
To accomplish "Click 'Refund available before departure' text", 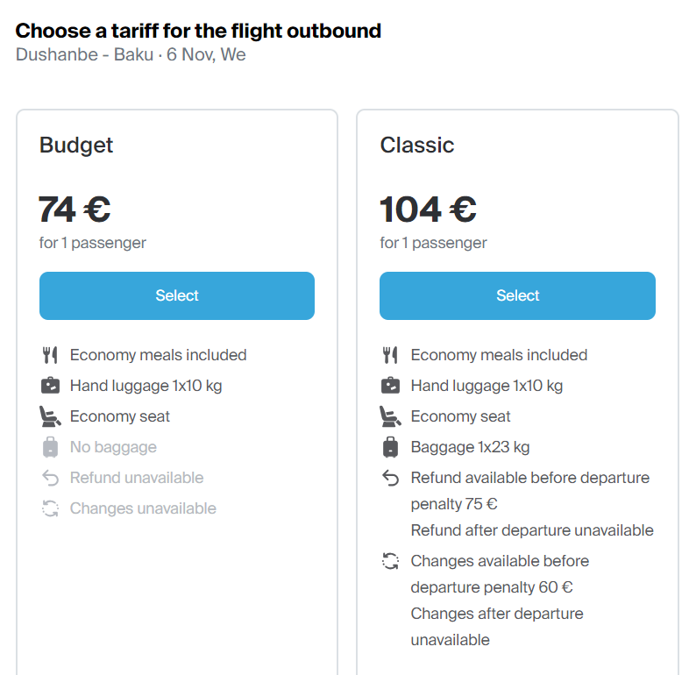I will [530, 478].
